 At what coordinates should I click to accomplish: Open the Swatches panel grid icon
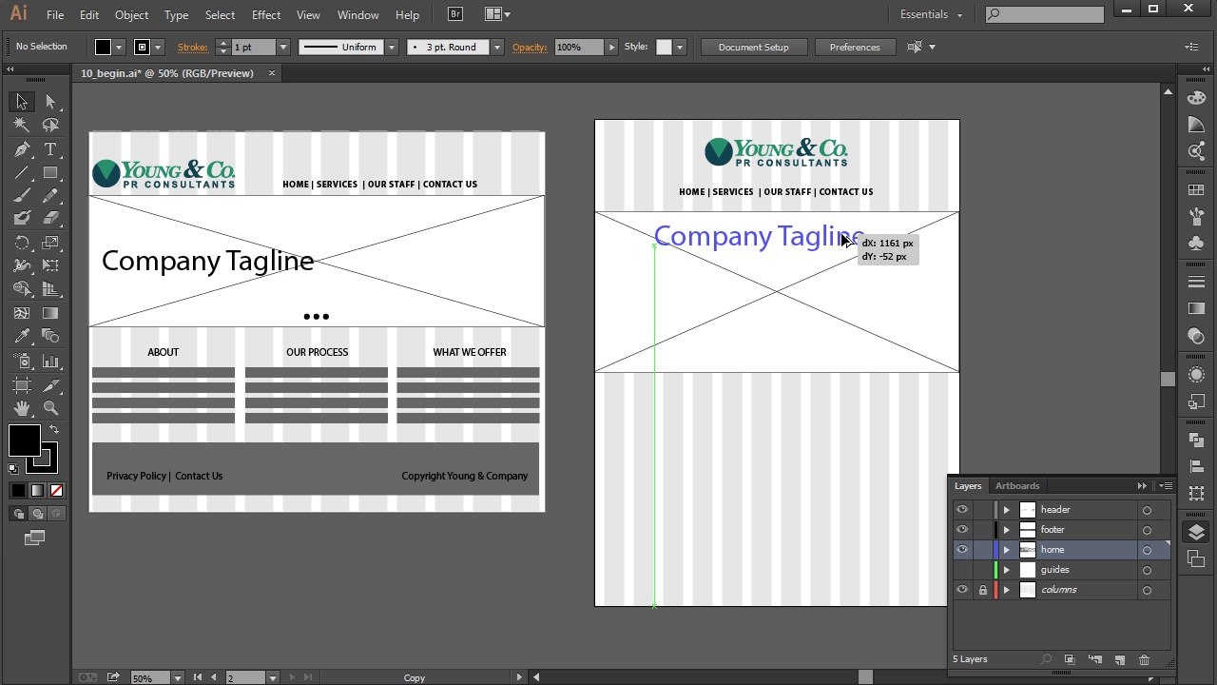coord(1196,190)
